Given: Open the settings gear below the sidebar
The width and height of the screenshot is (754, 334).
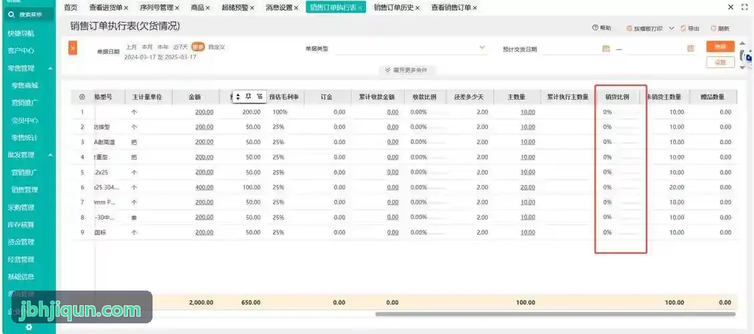Looking at the screenshot, I should click(29, 327).
